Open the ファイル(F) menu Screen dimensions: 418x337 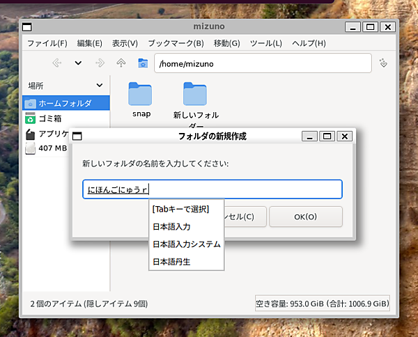pos(47,43)
